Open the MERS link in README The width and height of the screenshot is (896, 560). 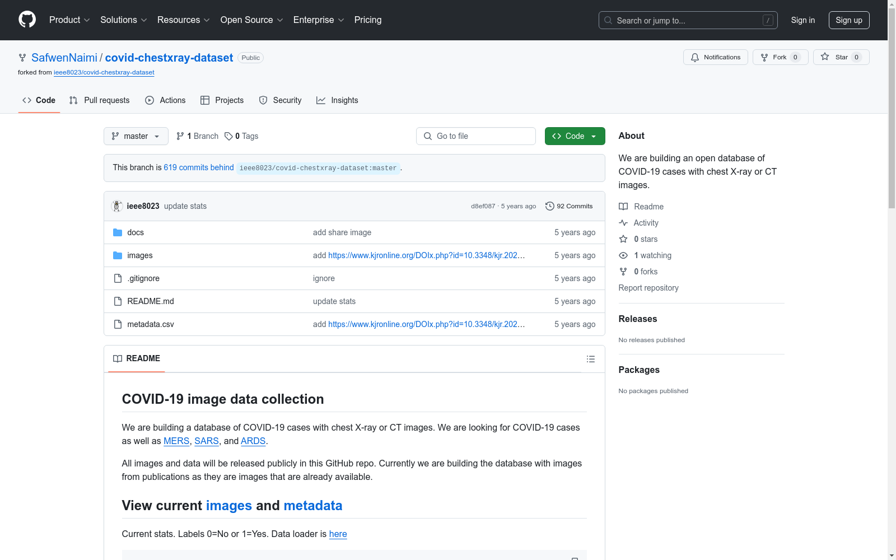[x=176, y=441]
